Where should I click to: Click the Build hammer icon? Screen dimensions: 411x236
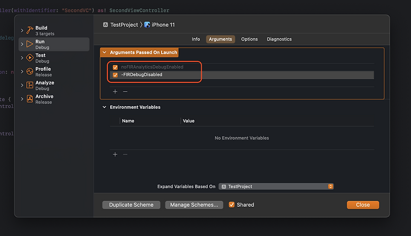pos(30,30)
